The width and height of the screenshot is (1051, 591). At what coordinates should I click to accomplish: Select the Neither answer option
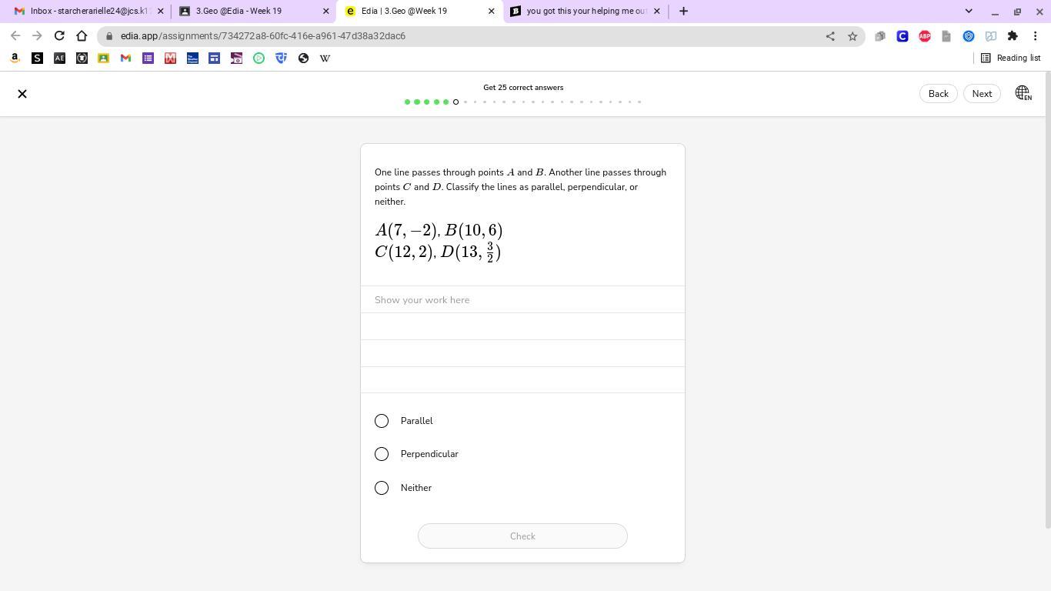tap(382, 488)
